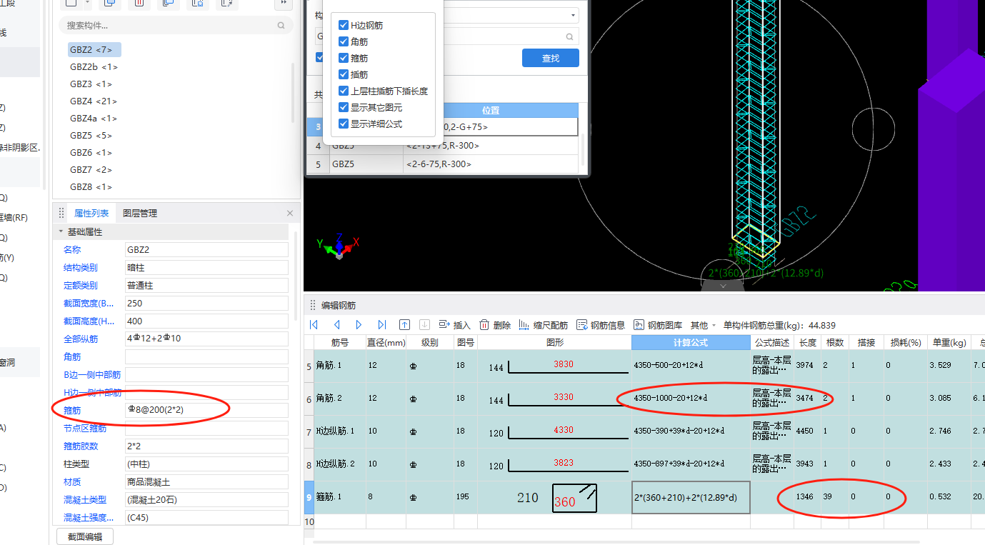Disable 显示其它图元 checkbox

(344, 107)
